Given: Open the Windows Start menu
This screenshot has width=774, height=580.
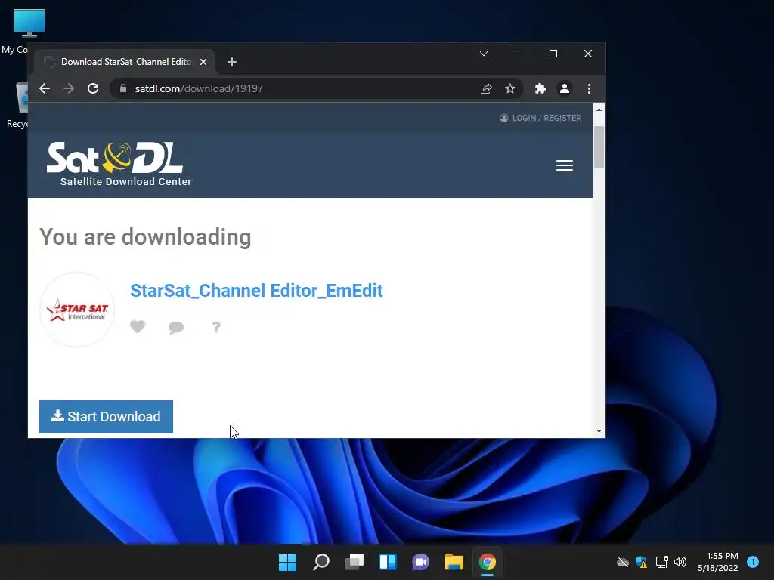Looking at the screenshot, I should click(288, 562).
